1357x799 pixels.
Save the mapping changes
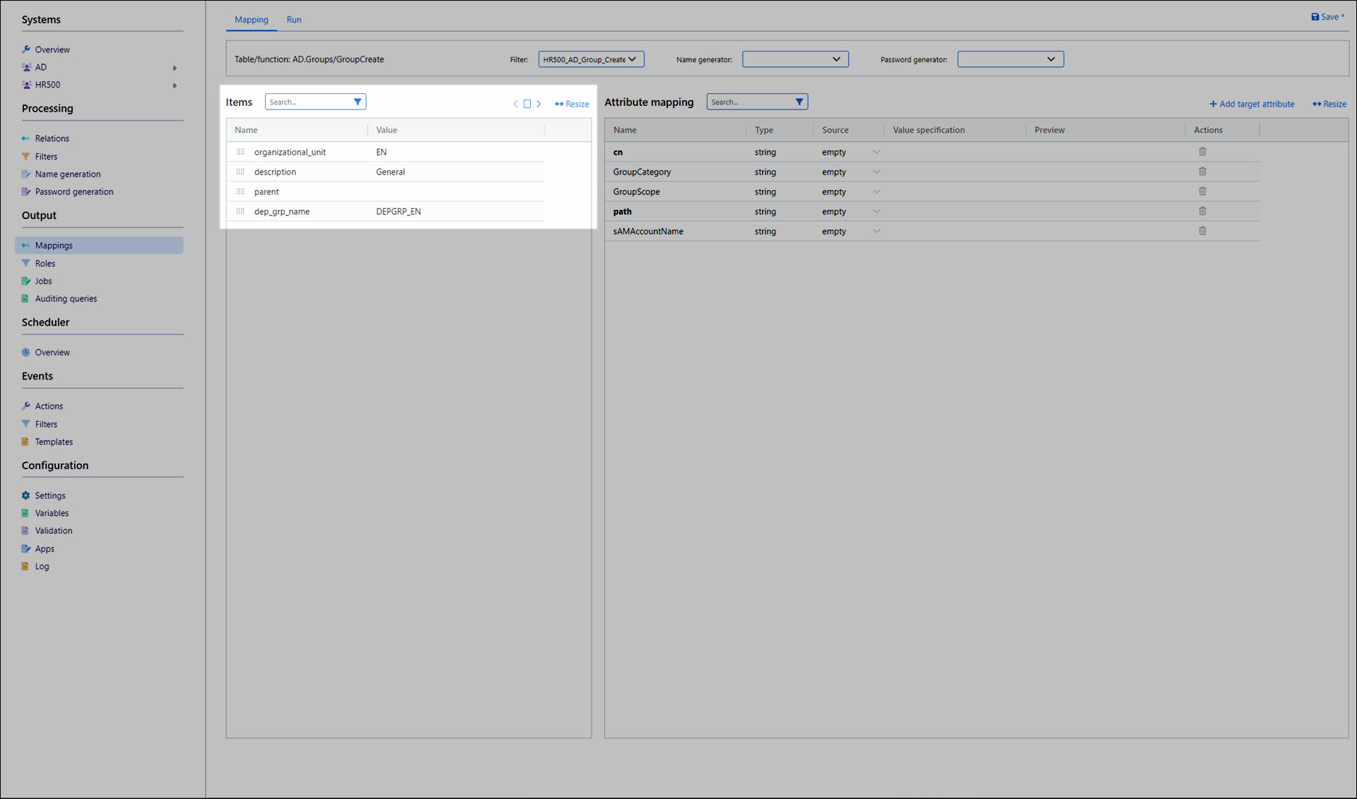coord(1327,17)
